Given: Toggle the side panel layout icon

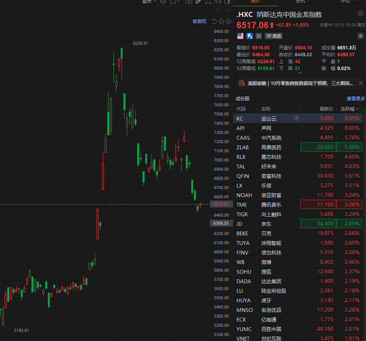Looking at the screenshot, I should 227,2.
